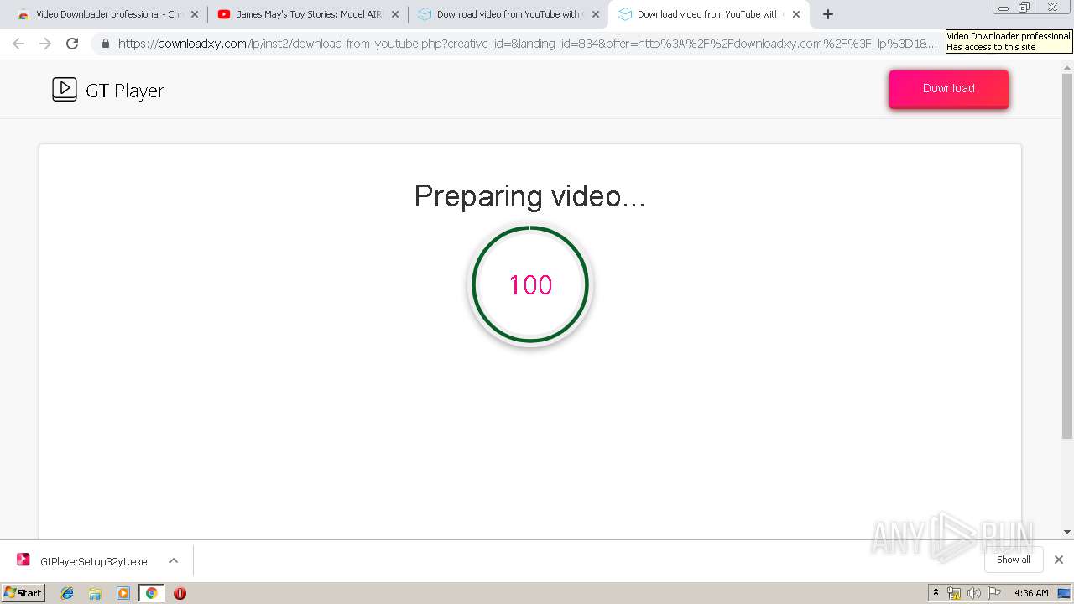Open the Windows Start menu
Image resolution: width=1074 pixels, height=604 pixels.
coord(23,593)
